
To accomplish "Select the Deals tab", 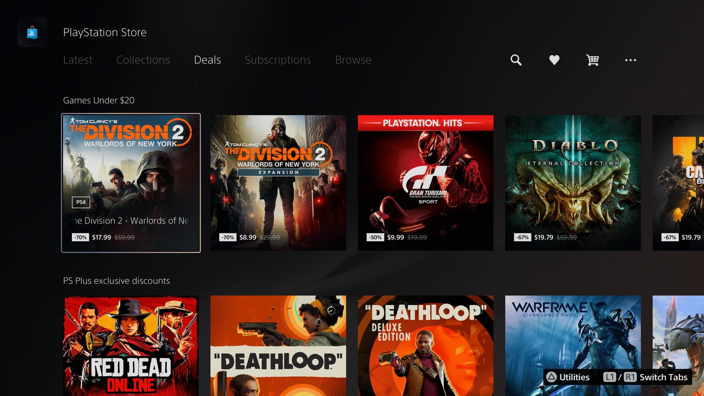I will [207, 60].
